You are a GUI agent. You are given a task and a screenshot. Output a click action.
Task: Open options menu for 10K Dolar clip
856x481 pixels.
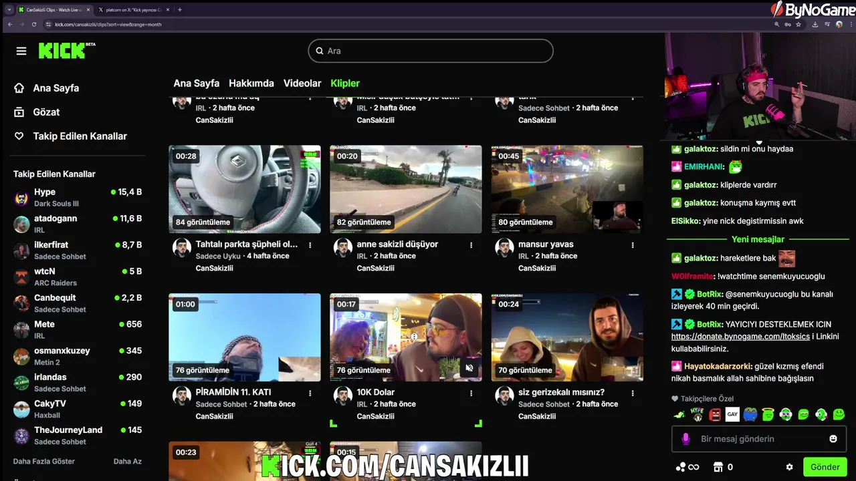coord(471,393)
